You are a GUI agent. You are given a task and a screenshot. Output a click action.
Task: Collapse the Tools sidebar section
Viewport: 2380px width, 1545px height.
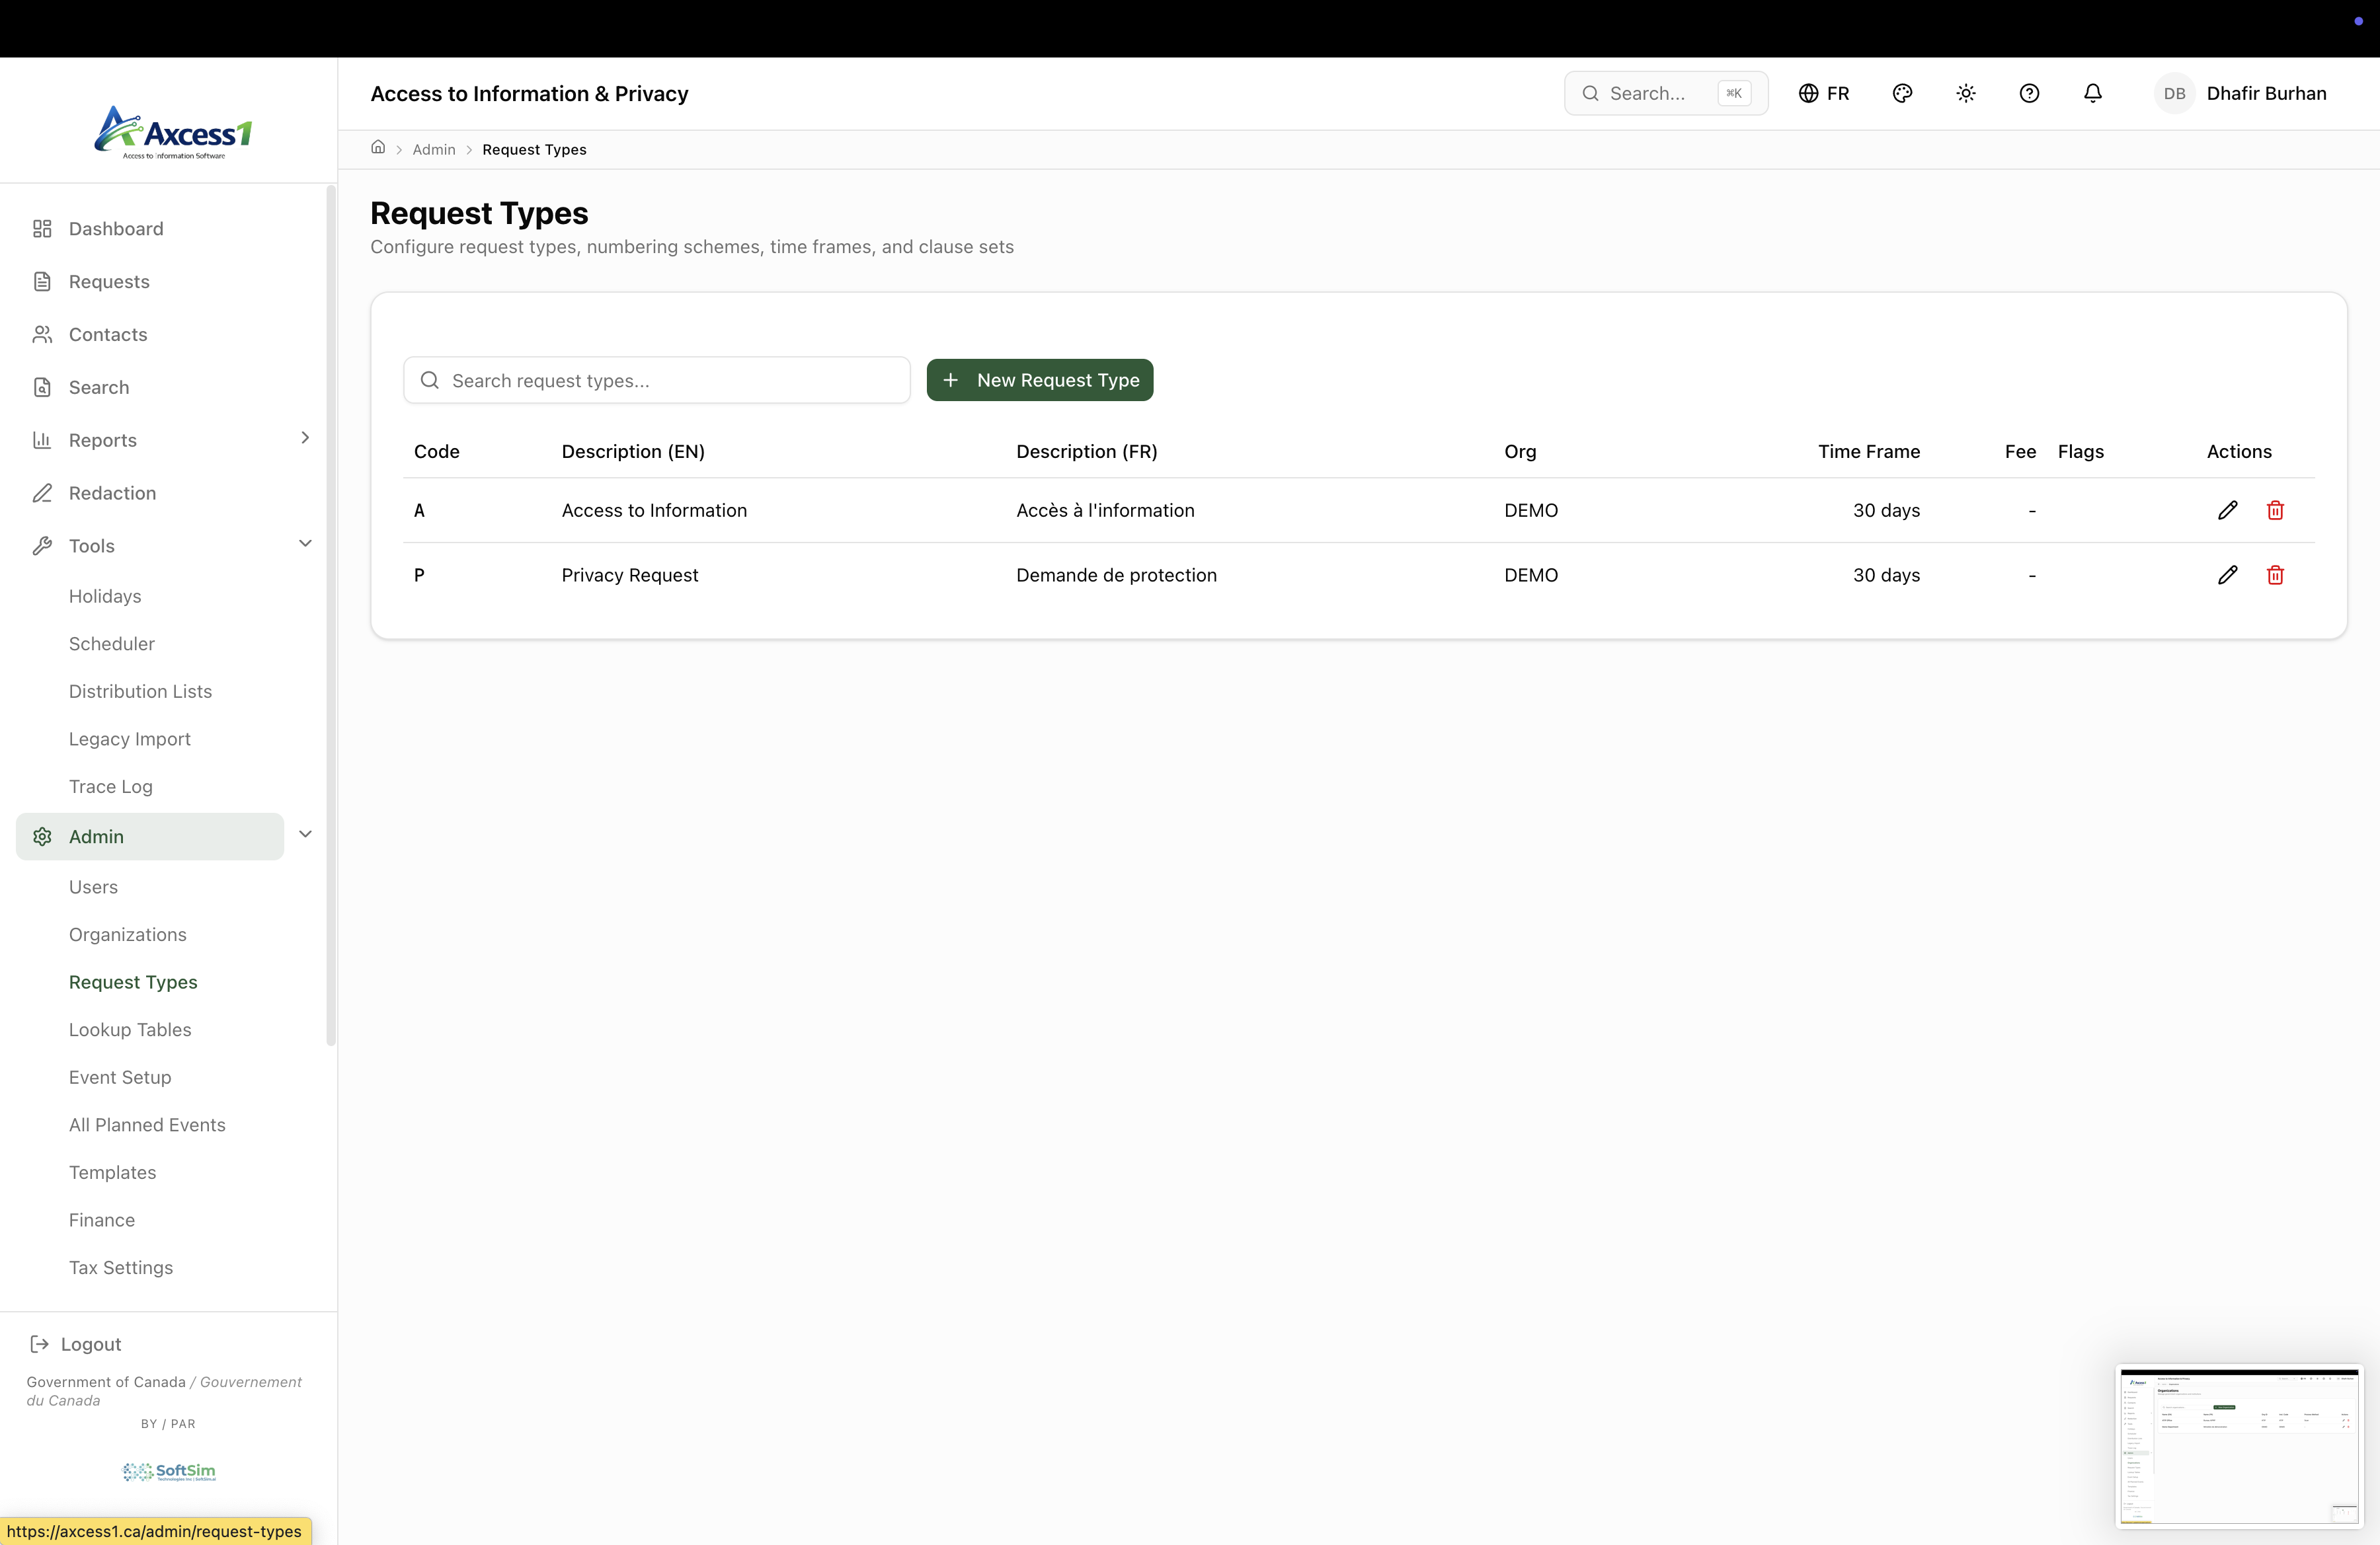[x=305, y=545]
